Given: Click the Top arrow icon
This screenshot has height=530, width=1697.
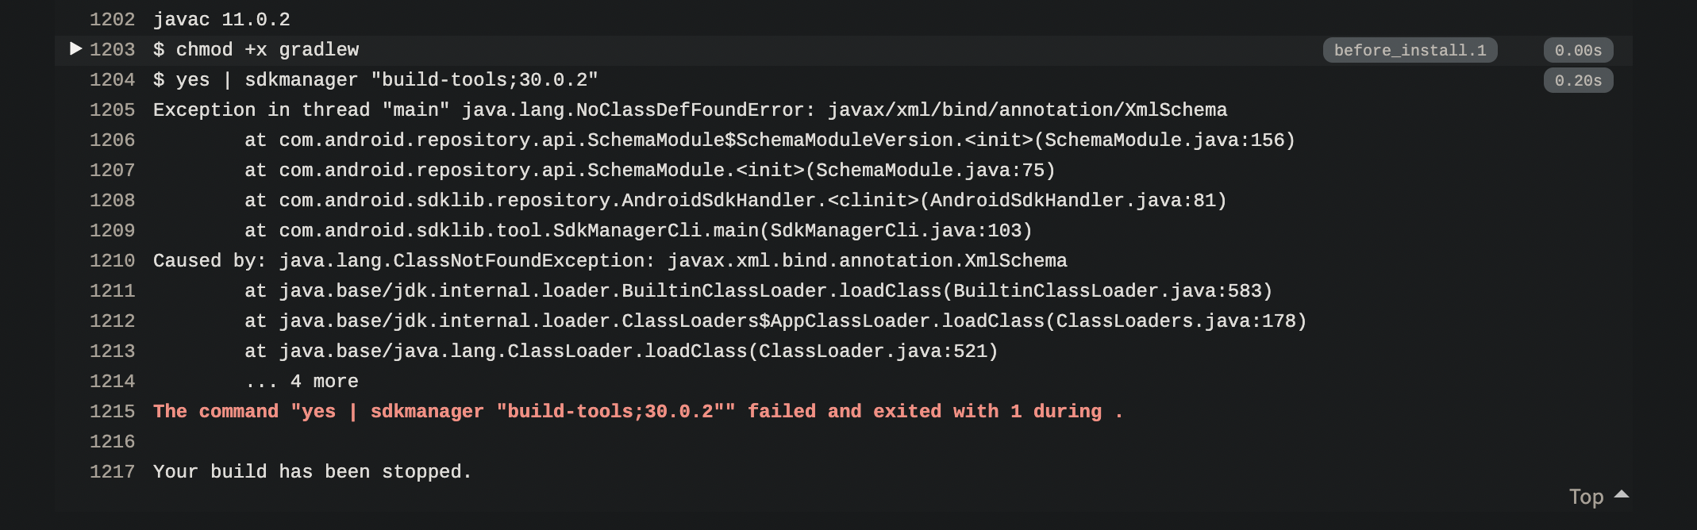Looking at the screenshot, I should [1622, 494].
